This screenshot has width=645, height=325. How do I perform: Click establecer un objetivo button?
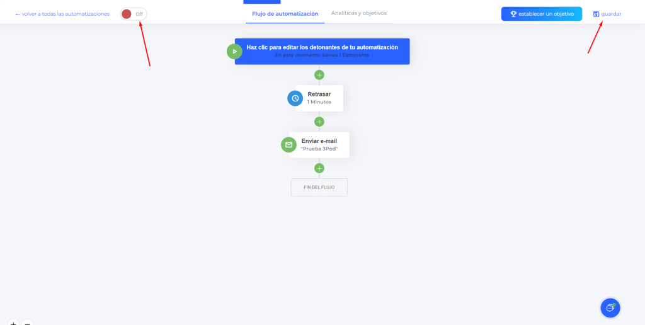tap(541, 14)
